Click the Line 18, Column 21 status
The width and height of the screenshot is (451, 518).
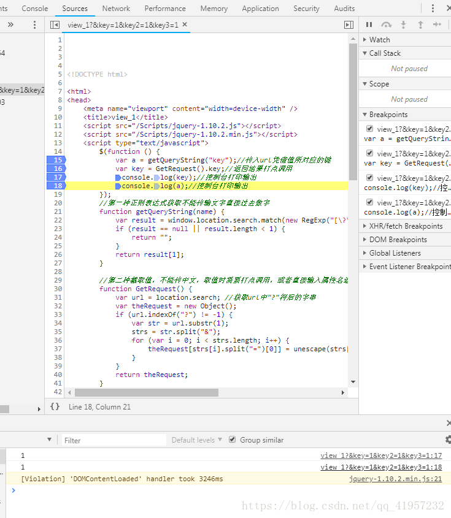coord(99,406)
